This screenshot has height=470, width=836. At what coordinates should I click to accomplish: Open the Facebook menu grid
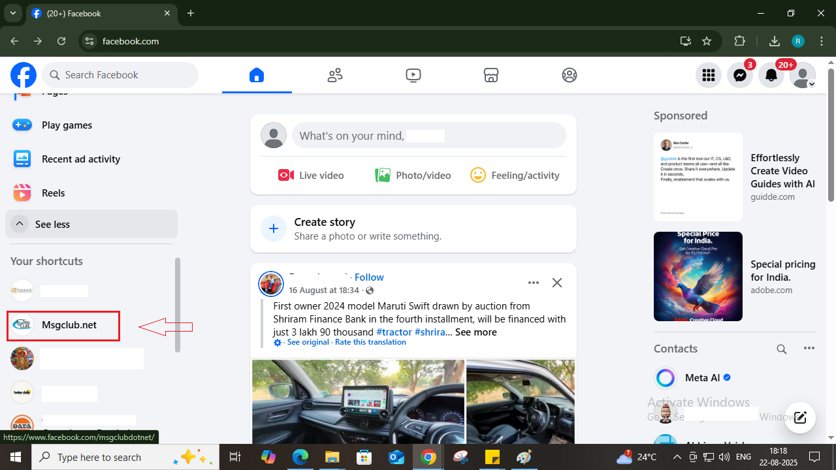tap(709, 76)
